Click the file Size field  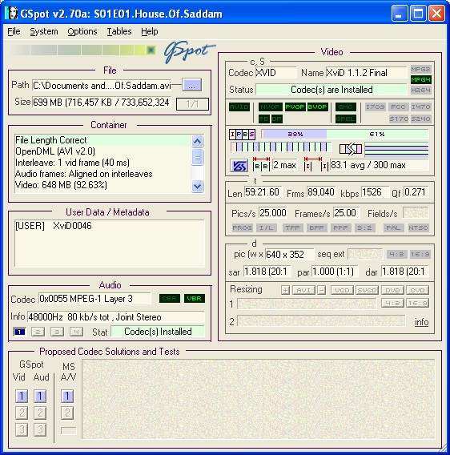tap(101, 103)
